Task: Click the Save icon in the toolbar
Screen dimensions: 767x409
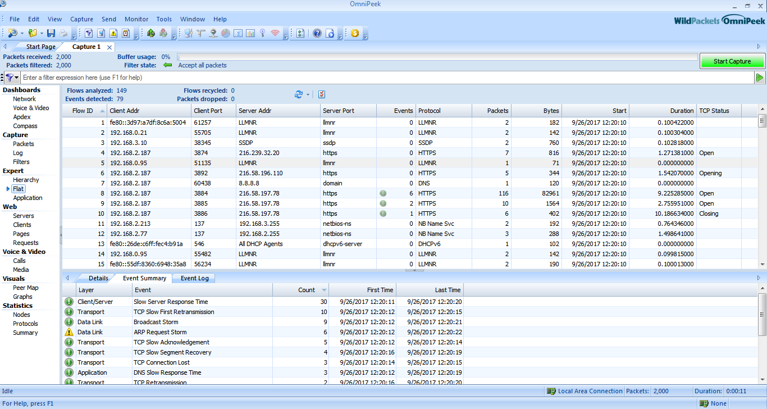Action: coord(51,33)
